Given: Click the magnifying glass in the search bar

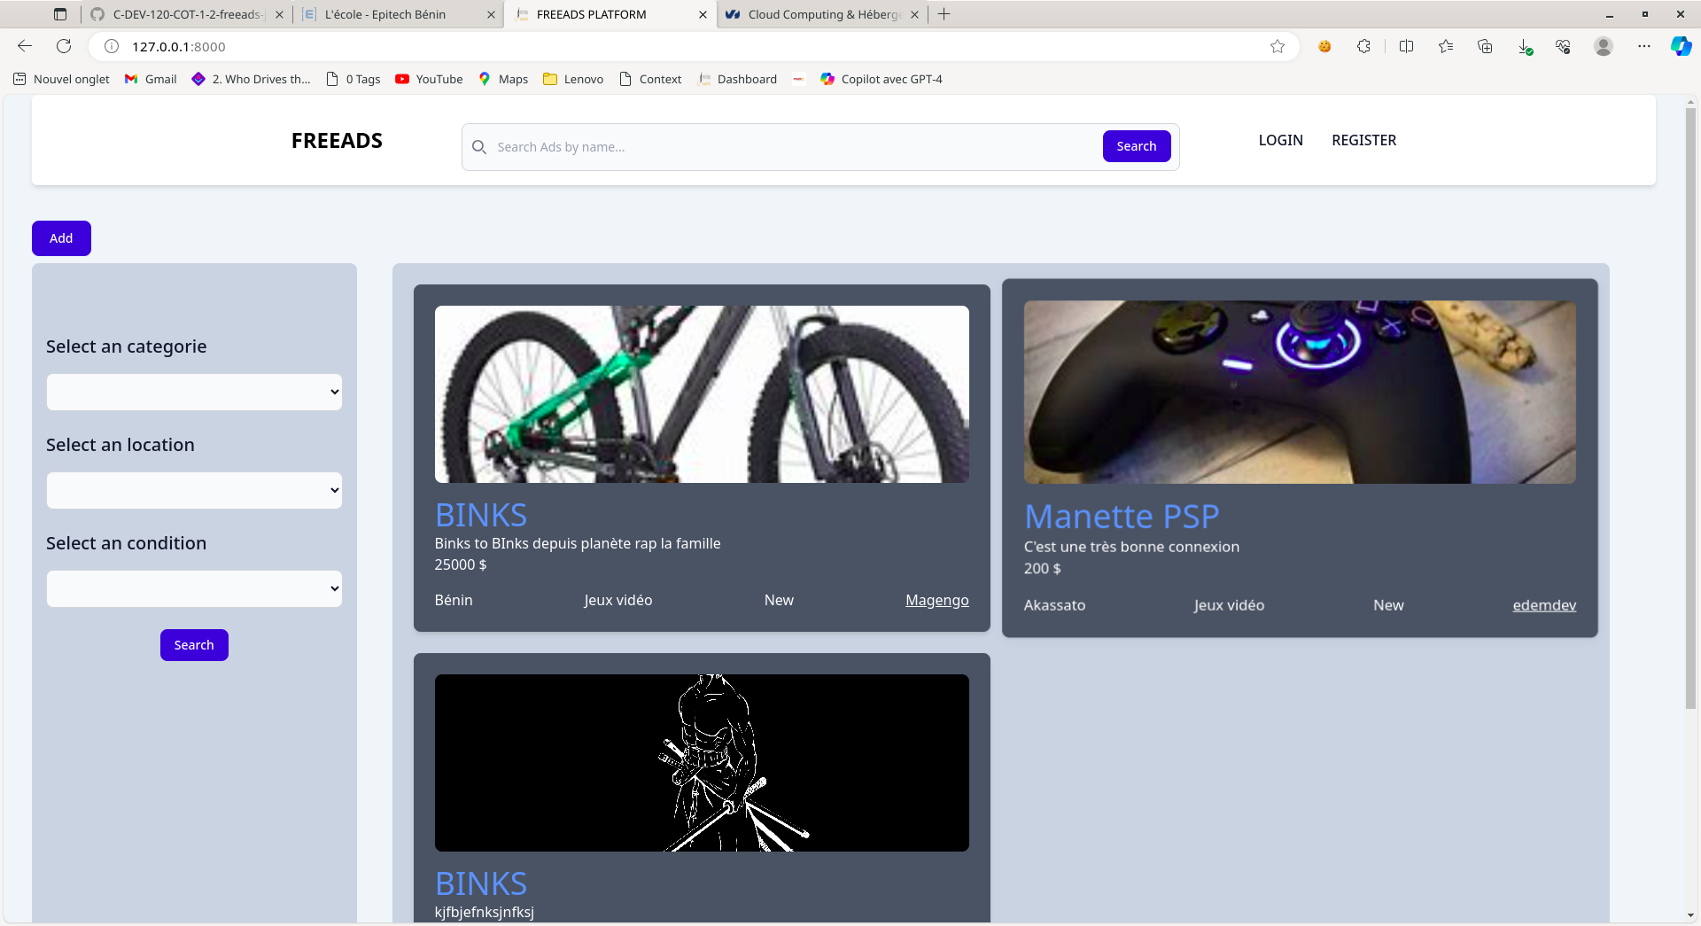Looking at the screenshot, I should pos(479,147).
